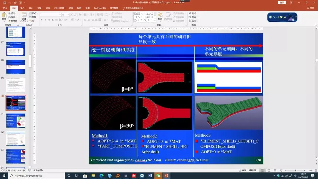Click the Redo/Repeat icon in the title bar
The image size is (318, 179).
pos(15,3)
